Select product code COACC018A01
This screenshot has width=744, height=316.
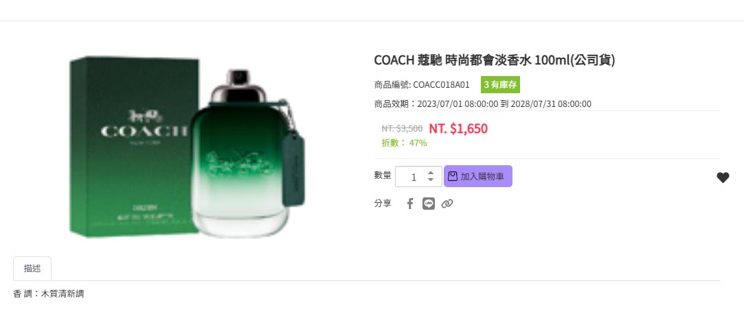(x=441, y=85)
